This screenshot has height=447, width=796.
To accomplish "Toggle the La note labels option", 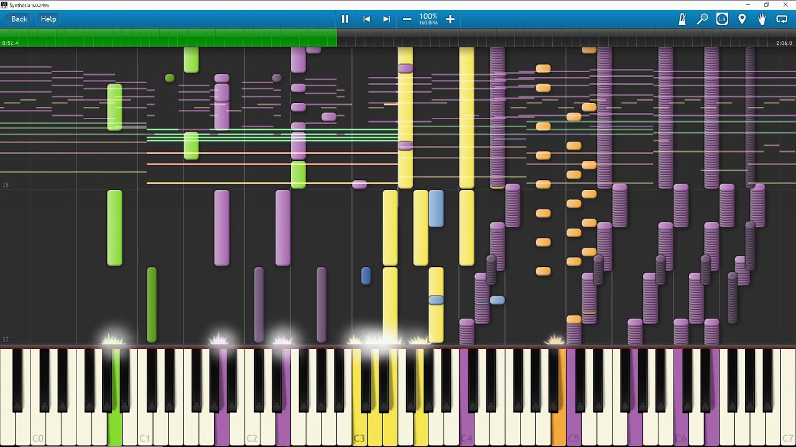I will [722, 19].
